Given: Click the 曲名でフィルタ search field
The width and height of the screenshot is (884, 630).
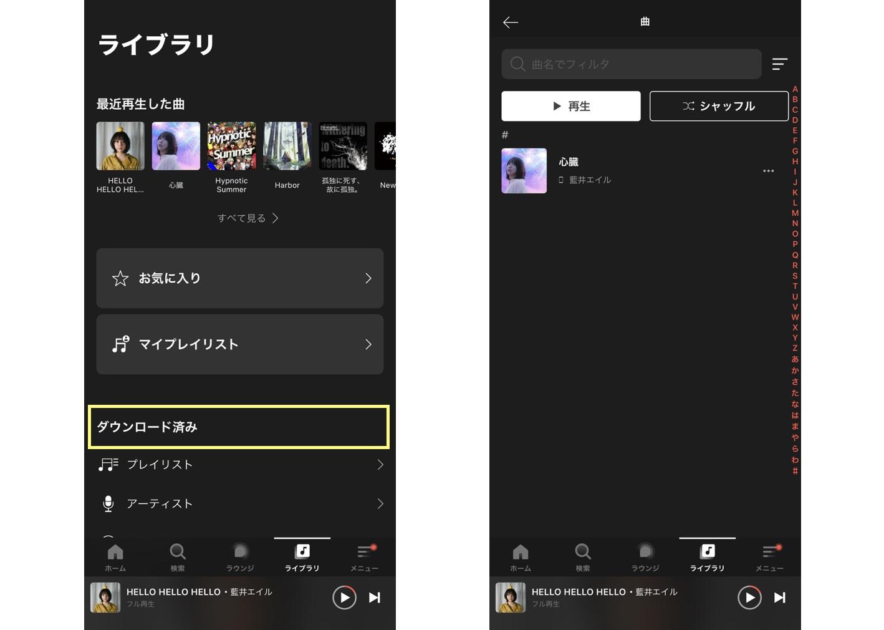Looking at the screenshot, I should [x=632, y=64].
